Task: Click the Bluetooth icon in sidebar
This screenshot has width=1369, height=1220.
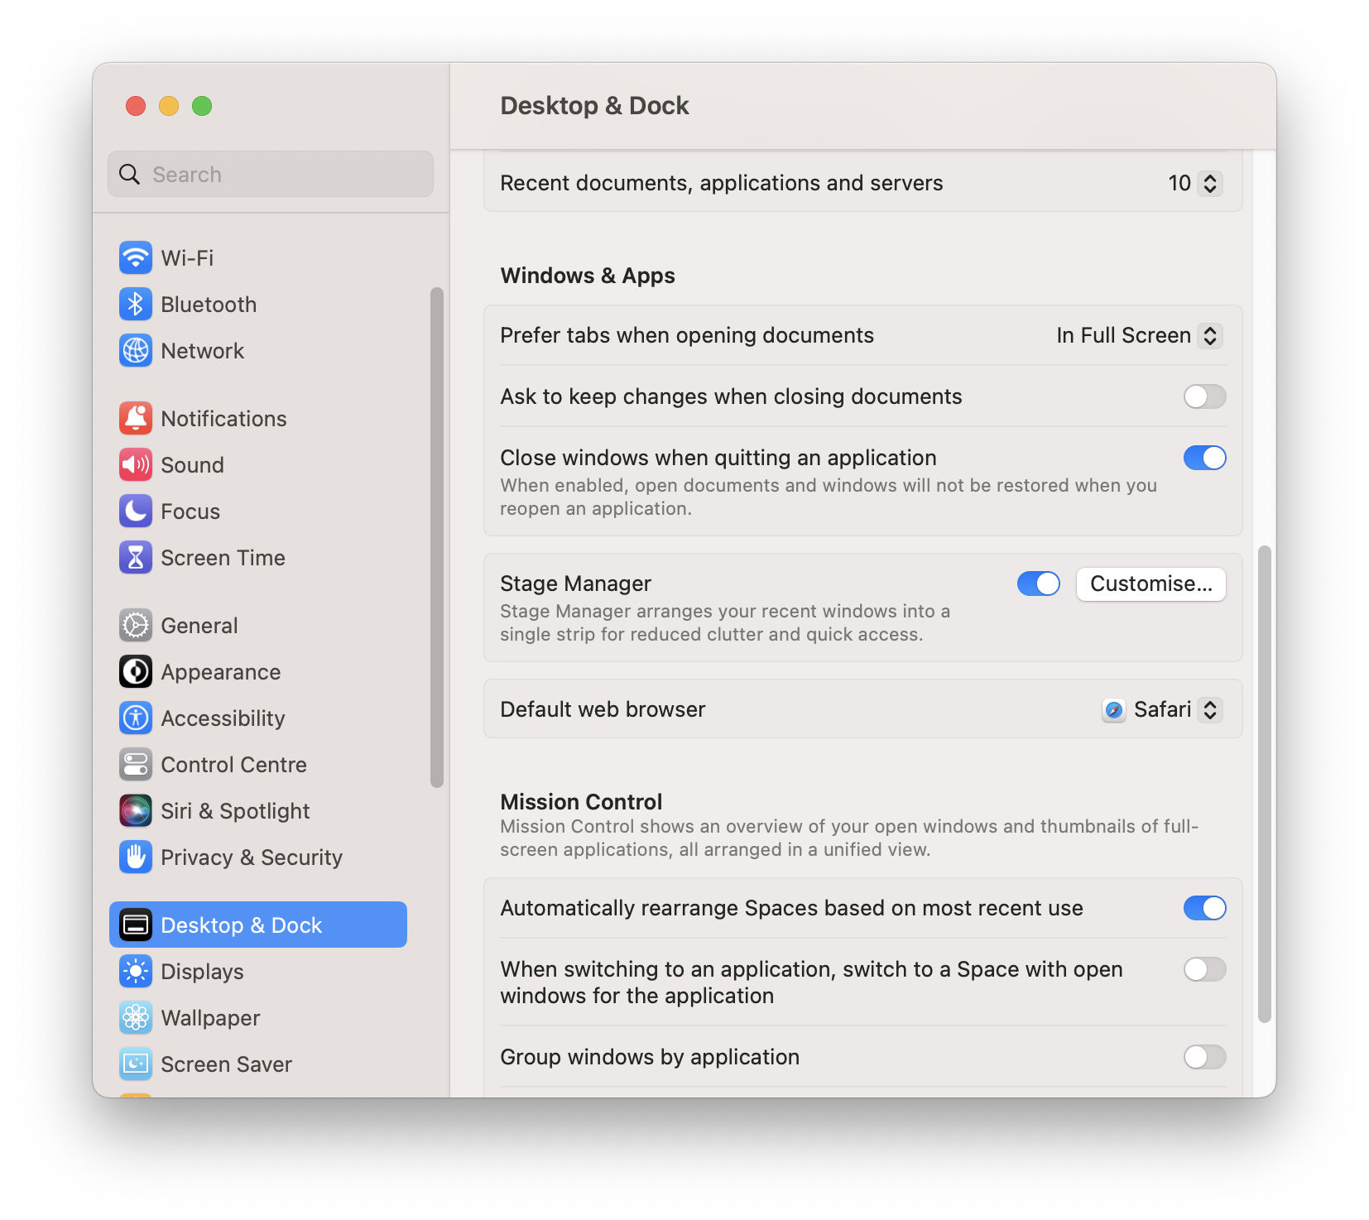Action: point(136,304)
